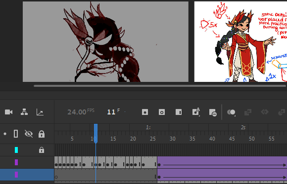Select bottom layer tween keyframe at frame 27
The height and width of the screenshot is (184, 287).
(159, 177)
